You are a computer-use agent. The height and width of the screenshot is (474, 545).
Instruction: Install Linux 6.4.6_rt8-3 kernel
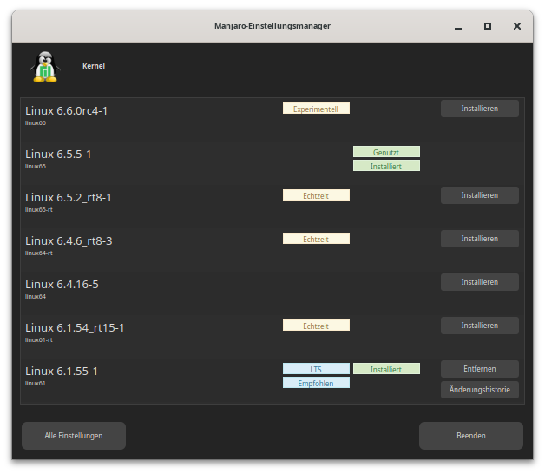pos(479,239)
